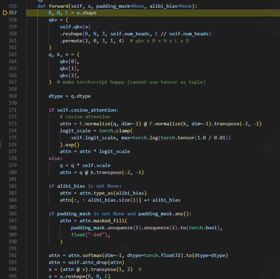280x279 pixels.
Task: Click the '# cosine attention' comment
Action: click(85, 117)
